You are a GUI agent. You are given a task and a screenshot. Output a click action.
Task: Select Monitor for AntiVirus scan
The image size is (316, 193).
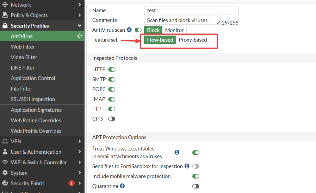click(x=174, y=30)
